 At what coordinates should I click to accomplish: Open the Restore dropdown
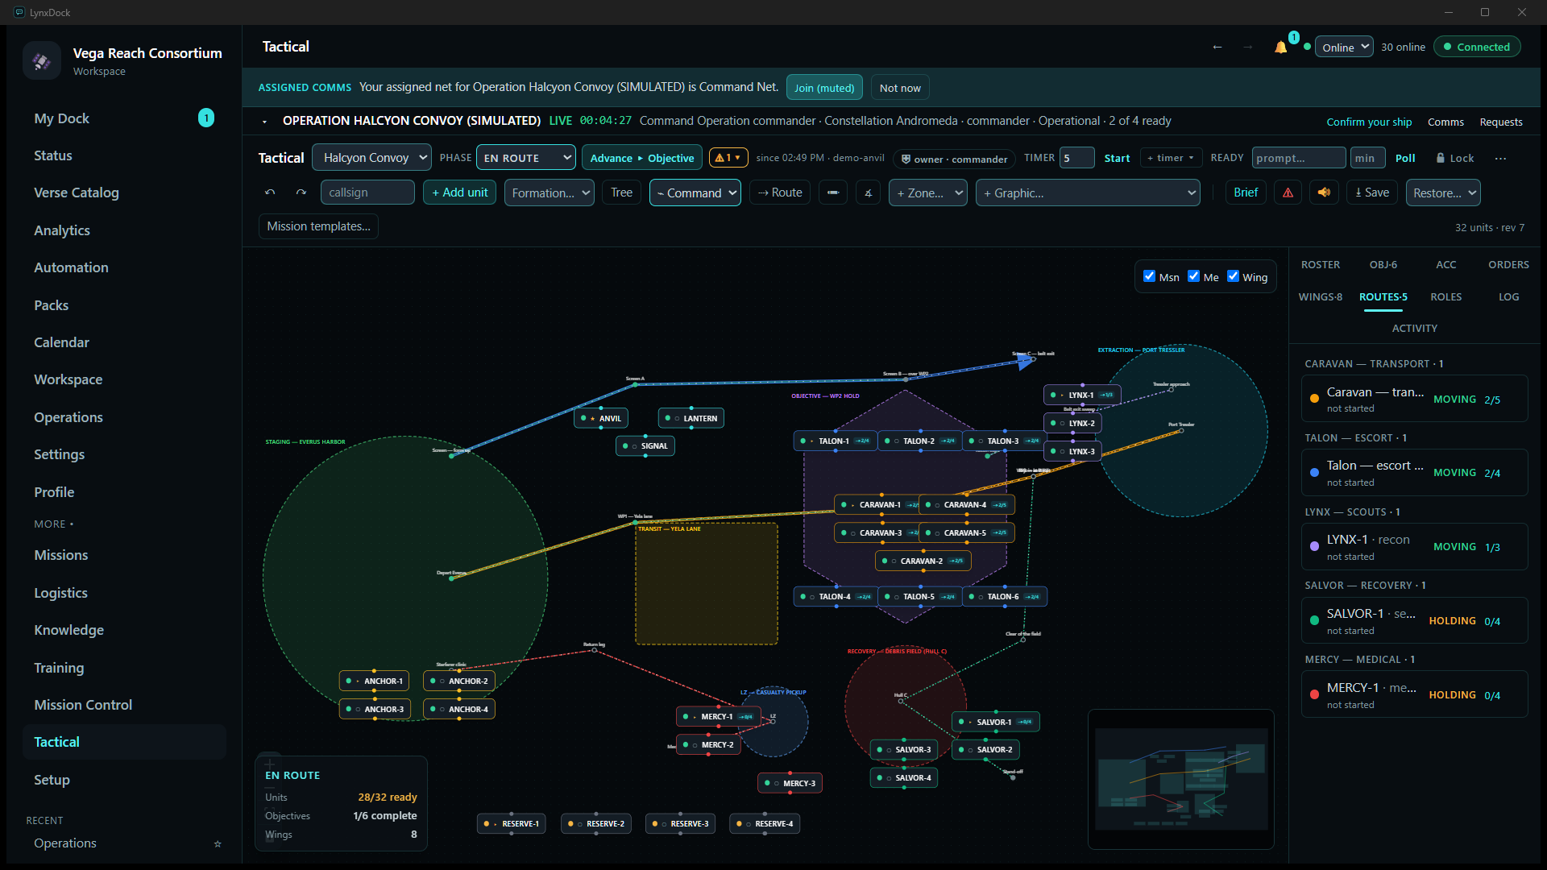coord(1443,193)
